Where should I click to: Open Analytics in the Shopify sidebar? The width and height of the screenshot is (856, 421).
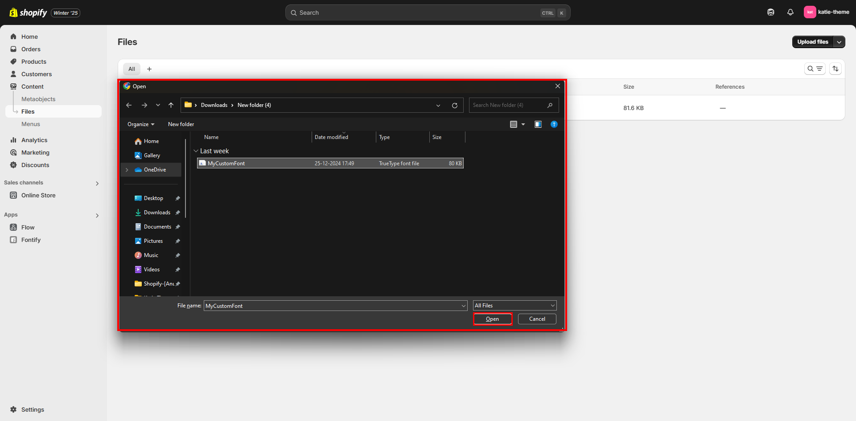pyautogui.click(x=34, y=140)
